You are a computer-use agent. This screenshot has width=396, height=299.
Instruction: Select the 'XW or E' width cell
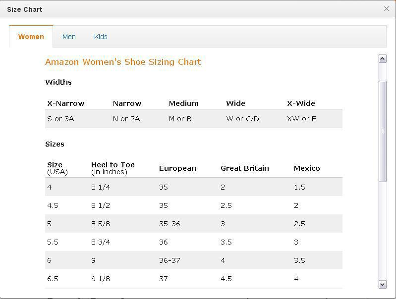click(x=301, y=119)
